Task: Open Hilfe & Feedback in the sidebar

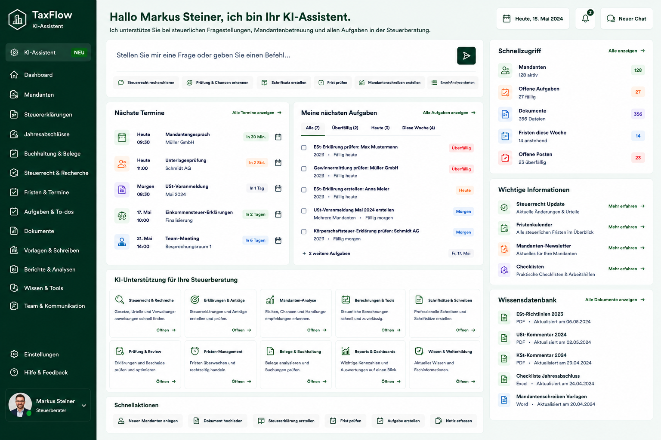Action: click(x=48, y=372)
